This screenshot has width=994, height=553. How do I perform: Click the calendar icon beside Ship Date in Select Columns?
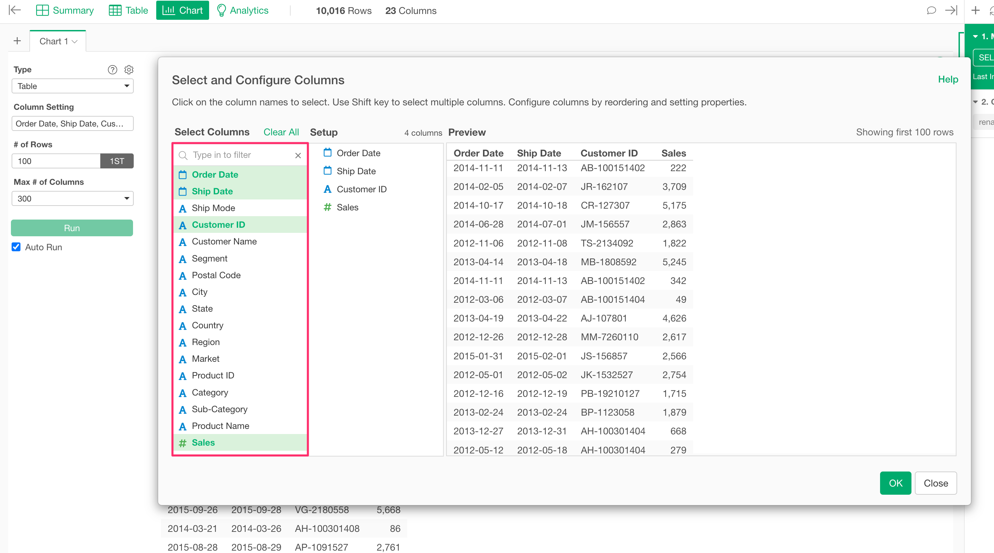pyautogui.click(x=182, y=191)
